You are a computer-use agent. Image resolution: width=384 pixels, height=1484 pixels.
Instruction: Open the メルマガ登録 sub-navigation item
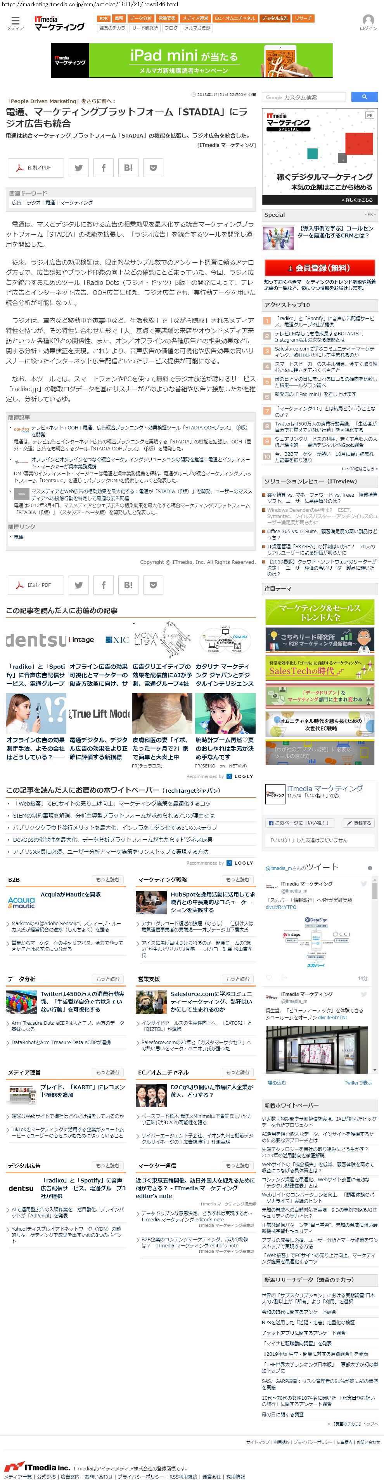197,28
